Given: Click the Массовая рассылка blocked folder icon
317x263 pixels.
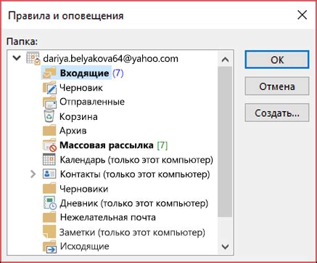Looking at the screenshot, I should [49, 145].
